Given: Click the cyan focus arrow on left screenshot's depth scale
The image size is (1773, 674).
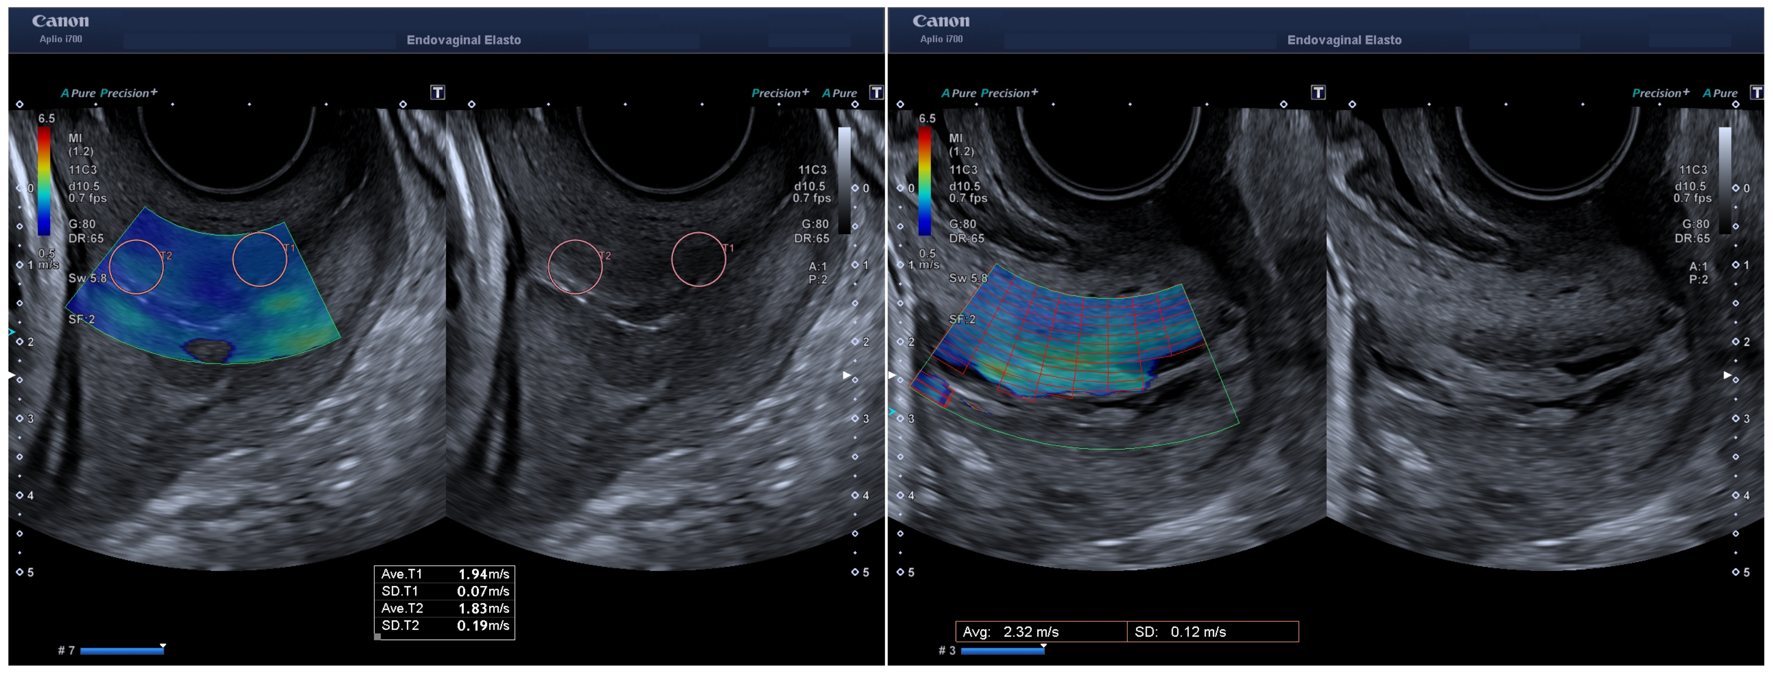Looking at the screenshot, I should point(11,332).
